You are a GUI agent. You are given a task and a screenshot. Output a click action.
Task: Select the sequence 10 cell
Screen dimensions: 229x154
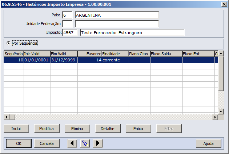point(14,60)
